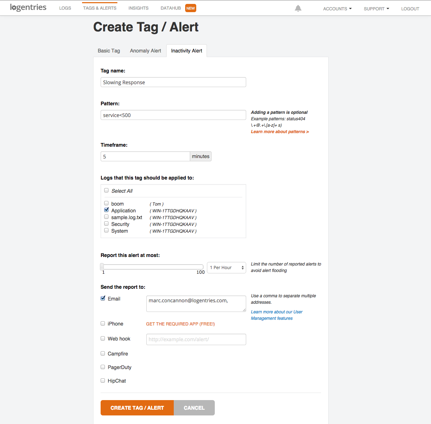Viewport: 431px width, 424px height.
Task: Expand the Accounts menu
Action: pyautogui.click(x=337, y=9)
